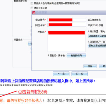
Task: Click the orange 请勿将授权码告知他人 warning text
Action: point(24,100)
